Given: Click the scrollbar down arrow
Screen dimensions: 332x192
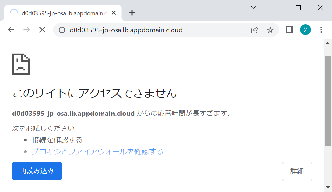Looking at the screenshot, I should [x=328, y=187].
